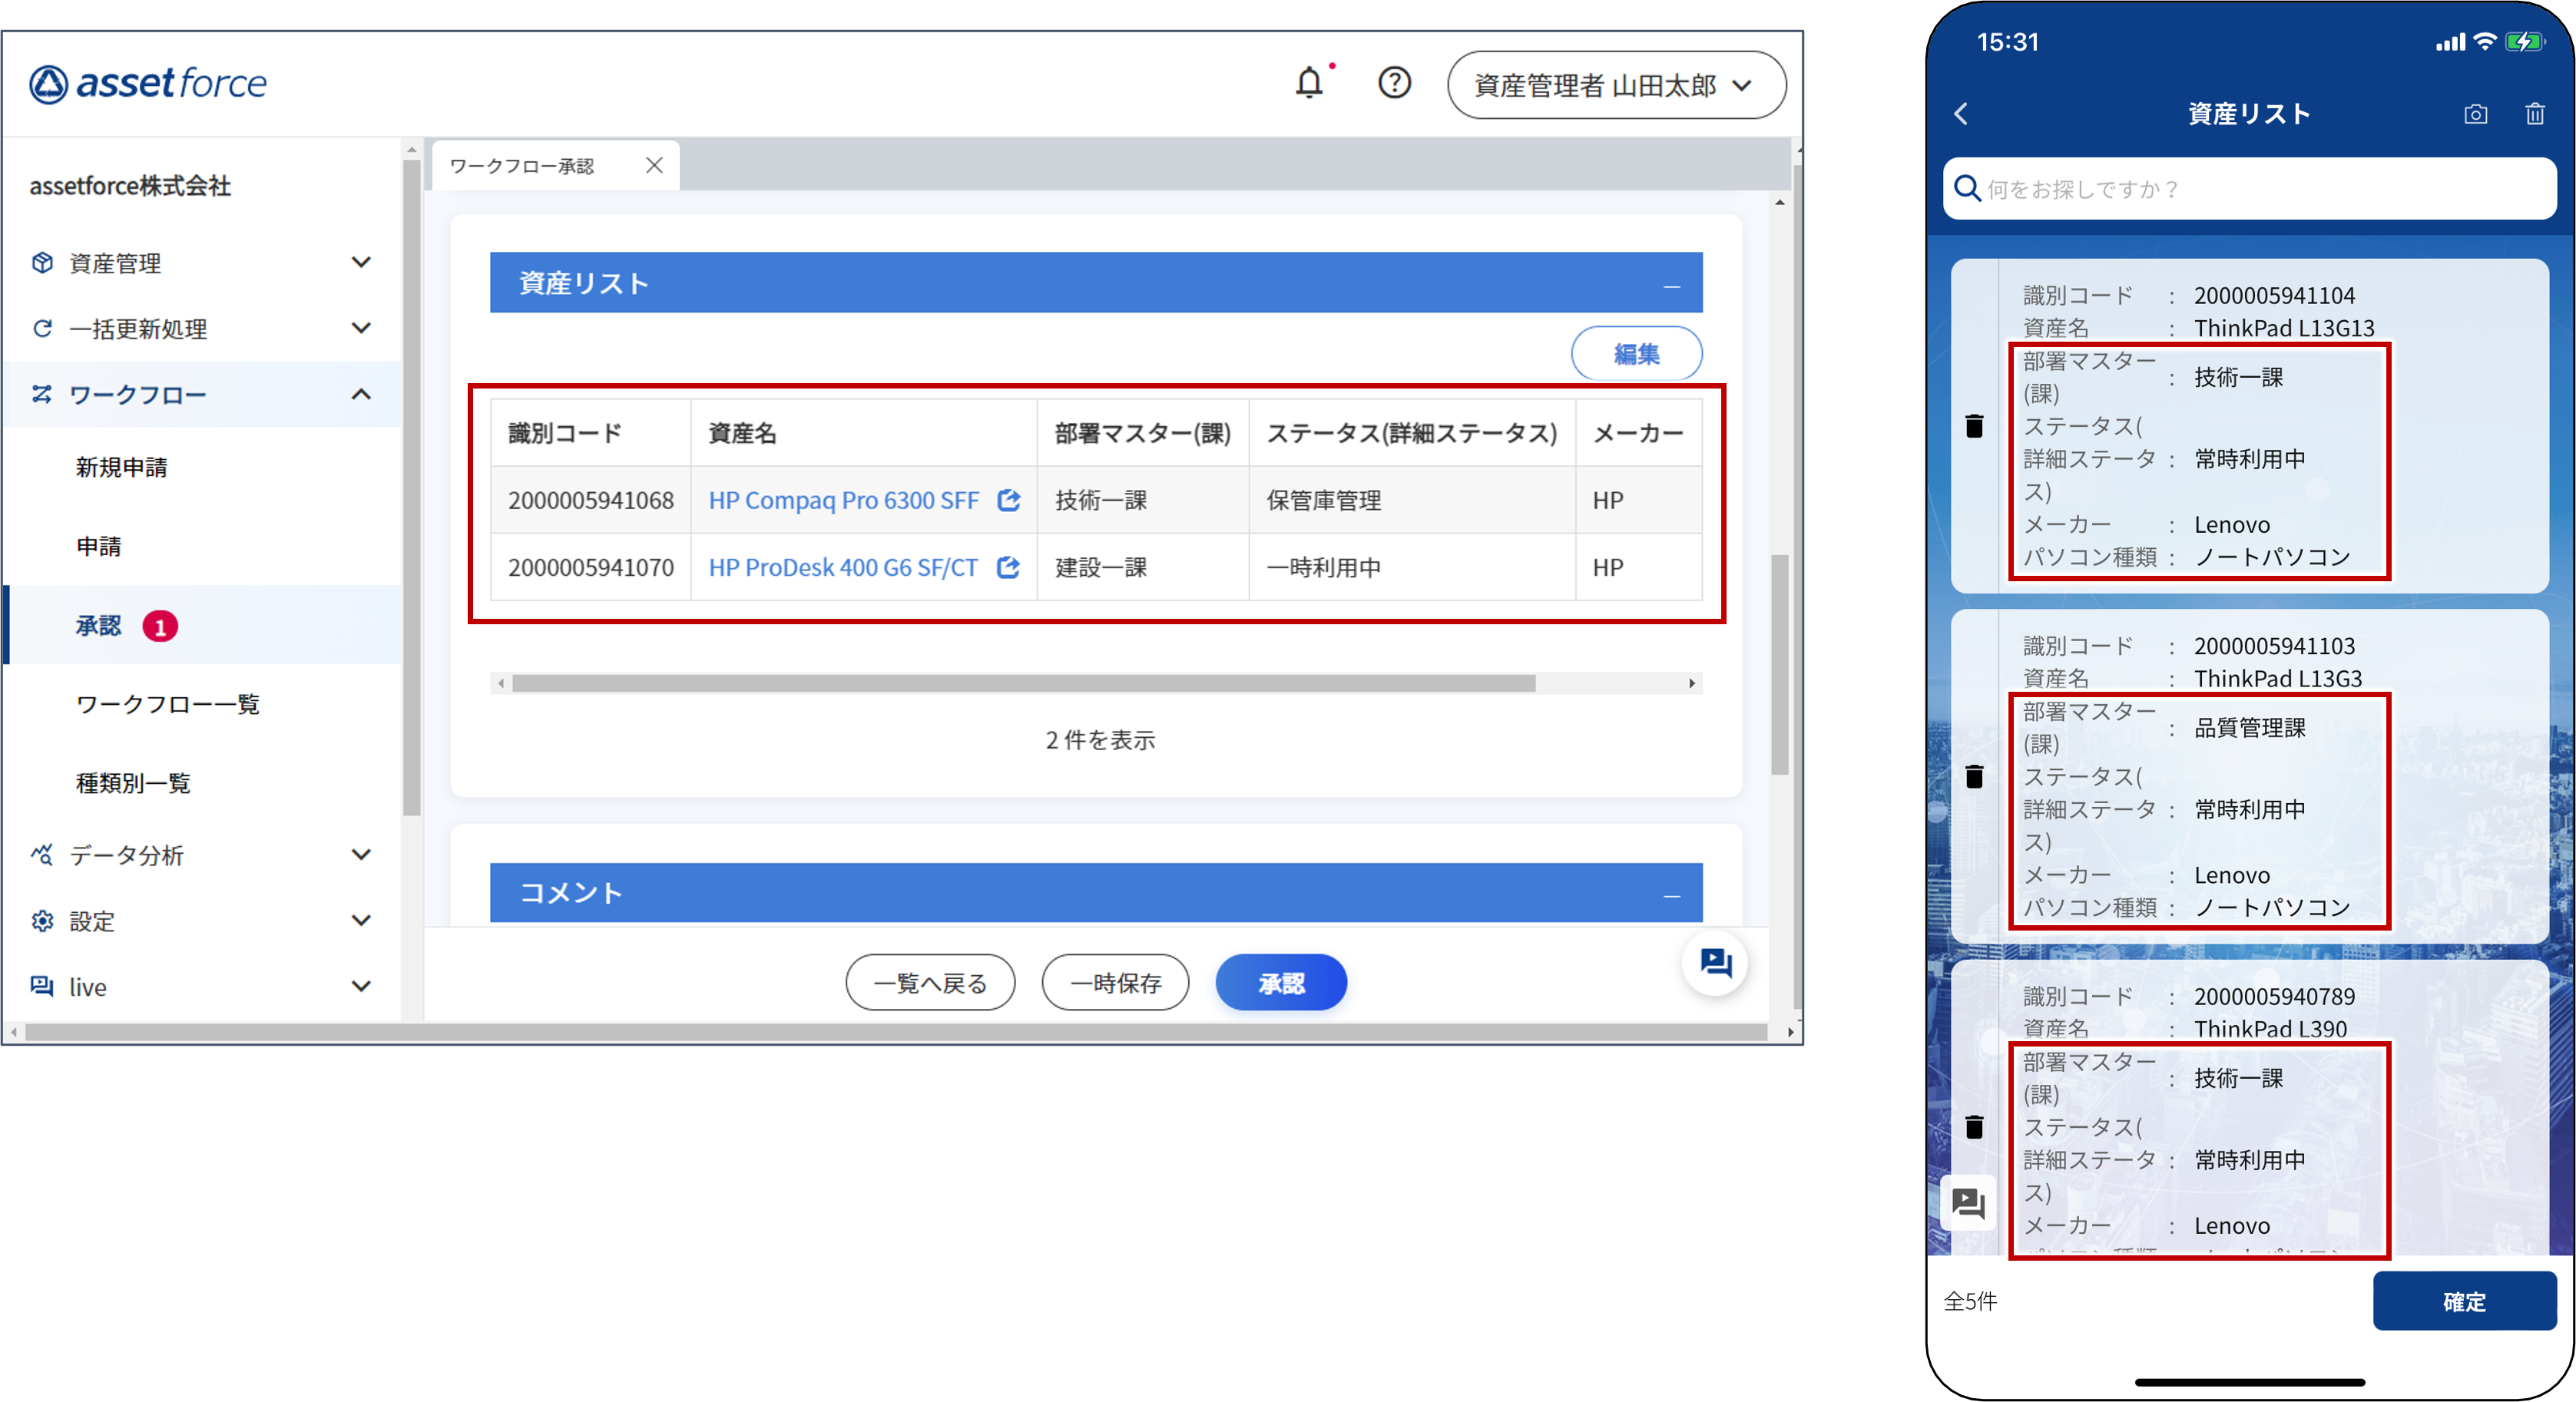Click the ワークフロー sidebar icon
This screenshot has width=2576, height=1402.
click(42, 394)
